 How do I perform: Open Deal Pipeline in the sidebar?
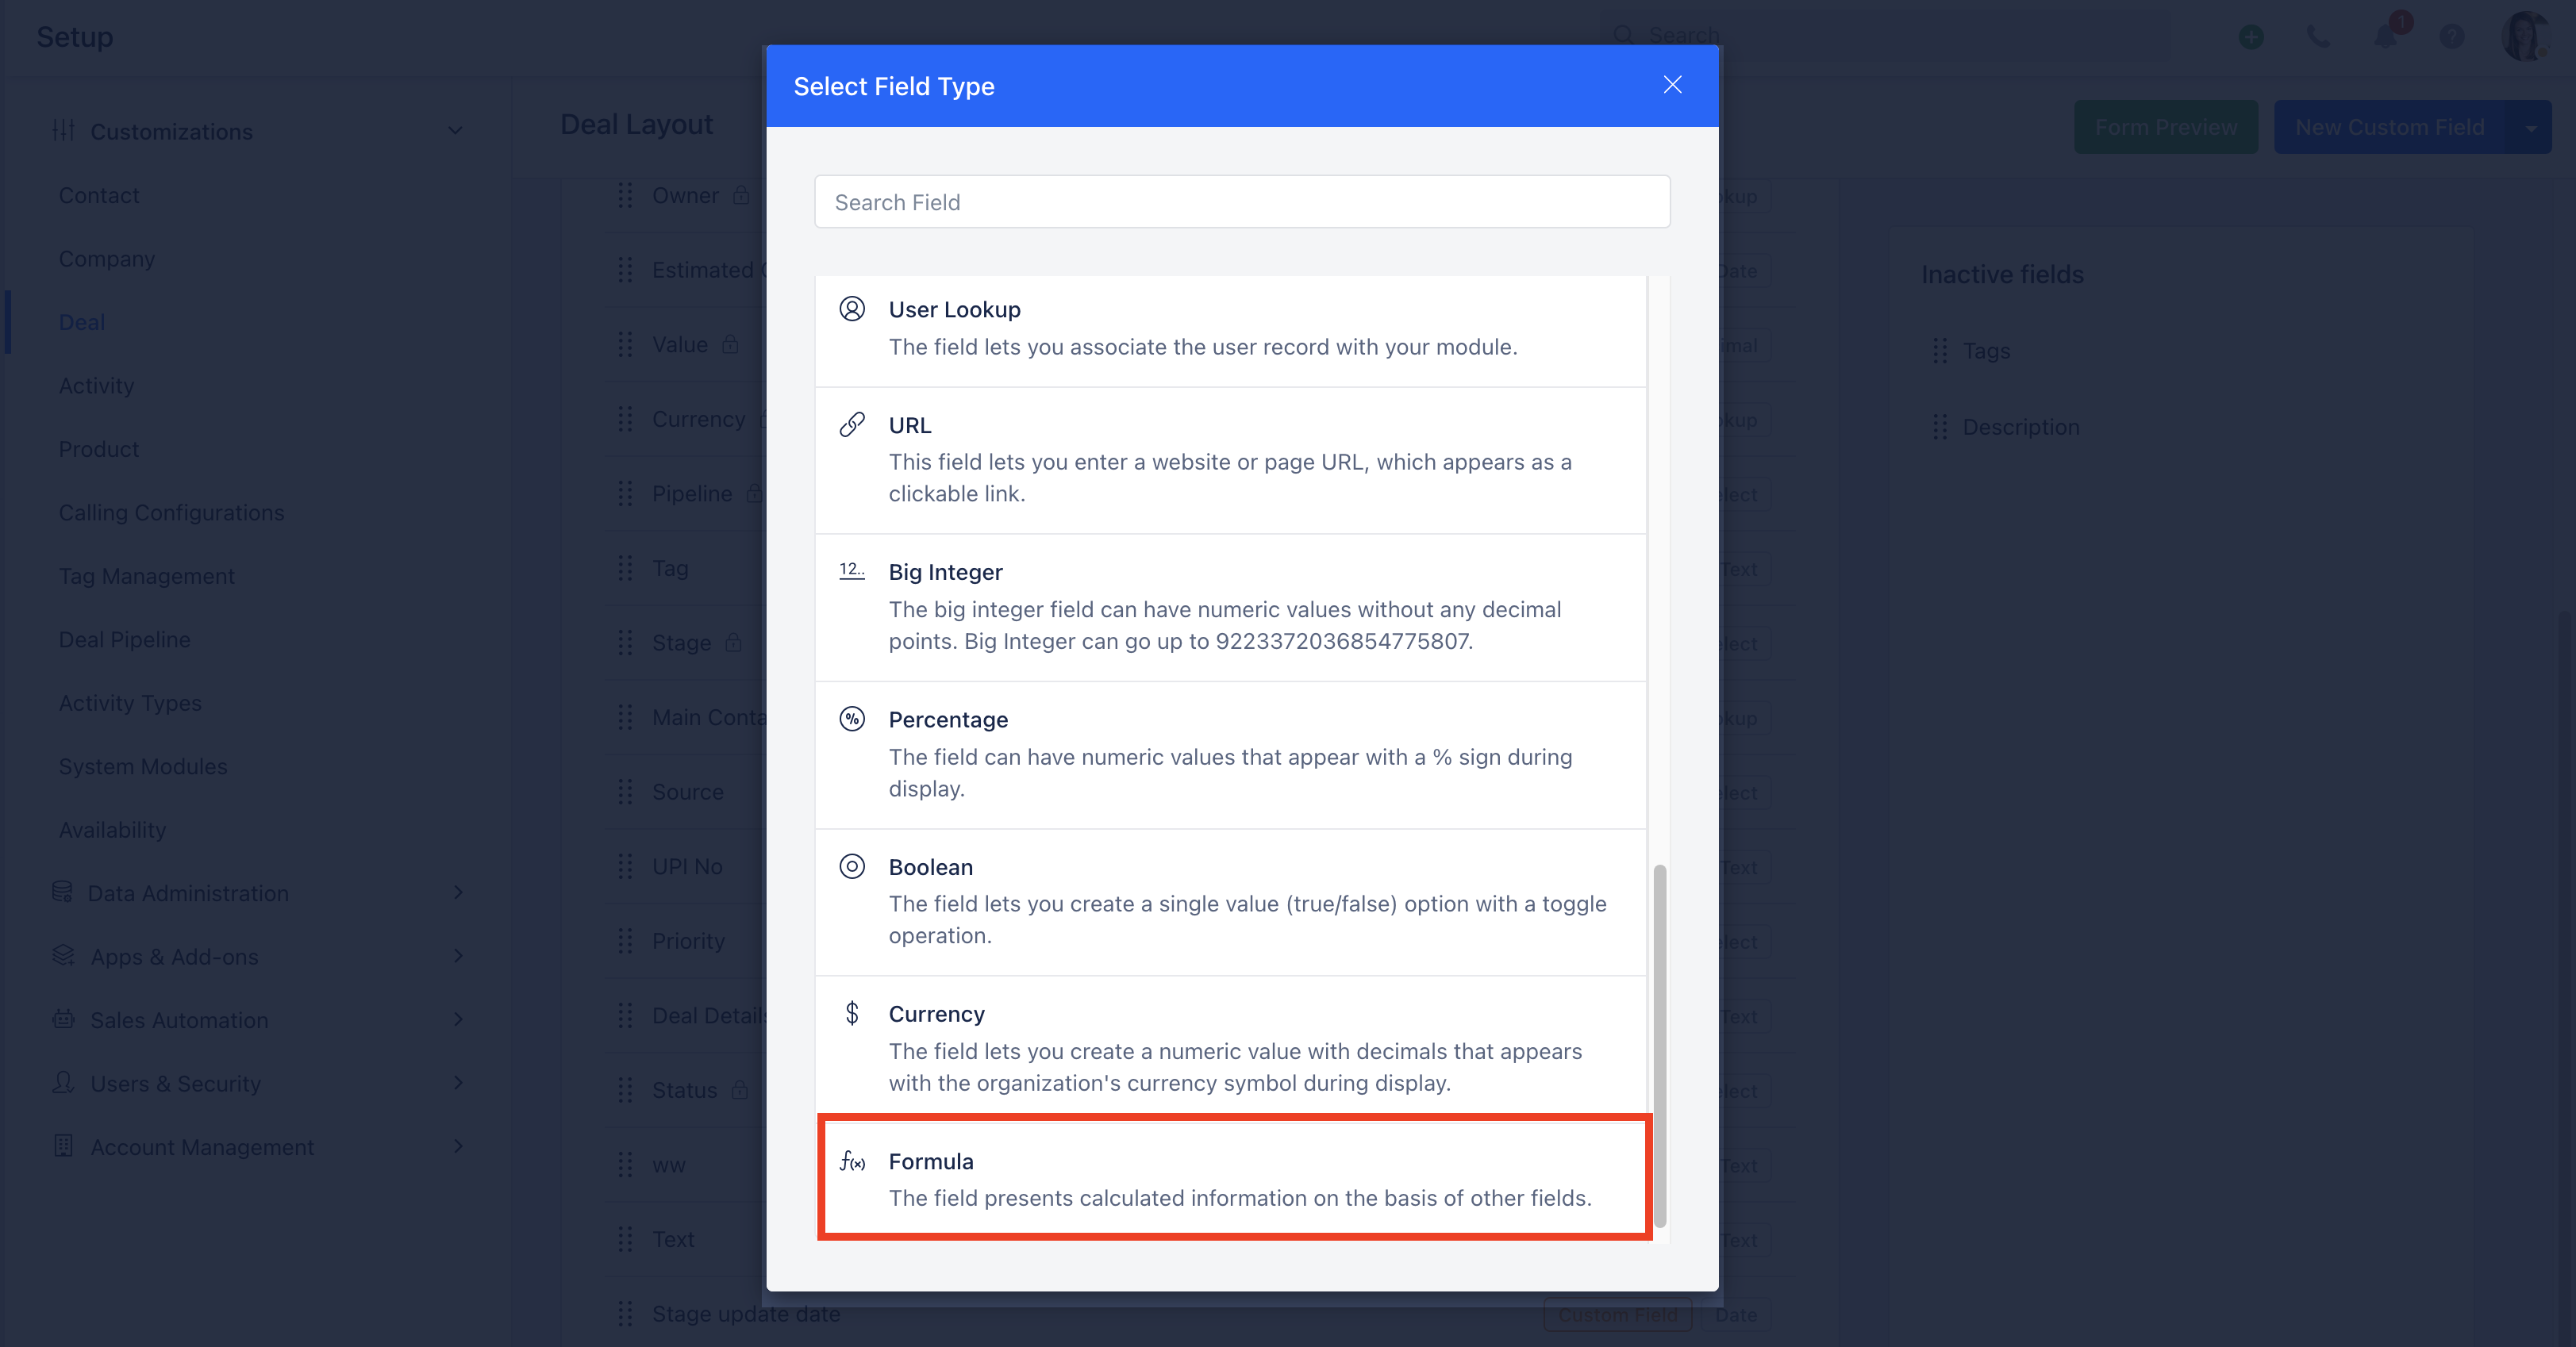coord(124,639)
